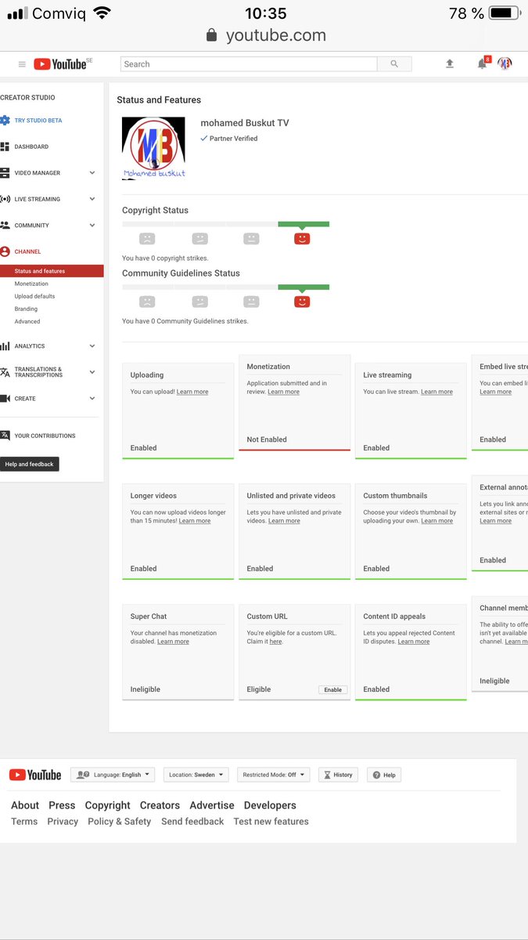528x940 pixels.
Task: Open the notifications bell
Action: [483, 63]
